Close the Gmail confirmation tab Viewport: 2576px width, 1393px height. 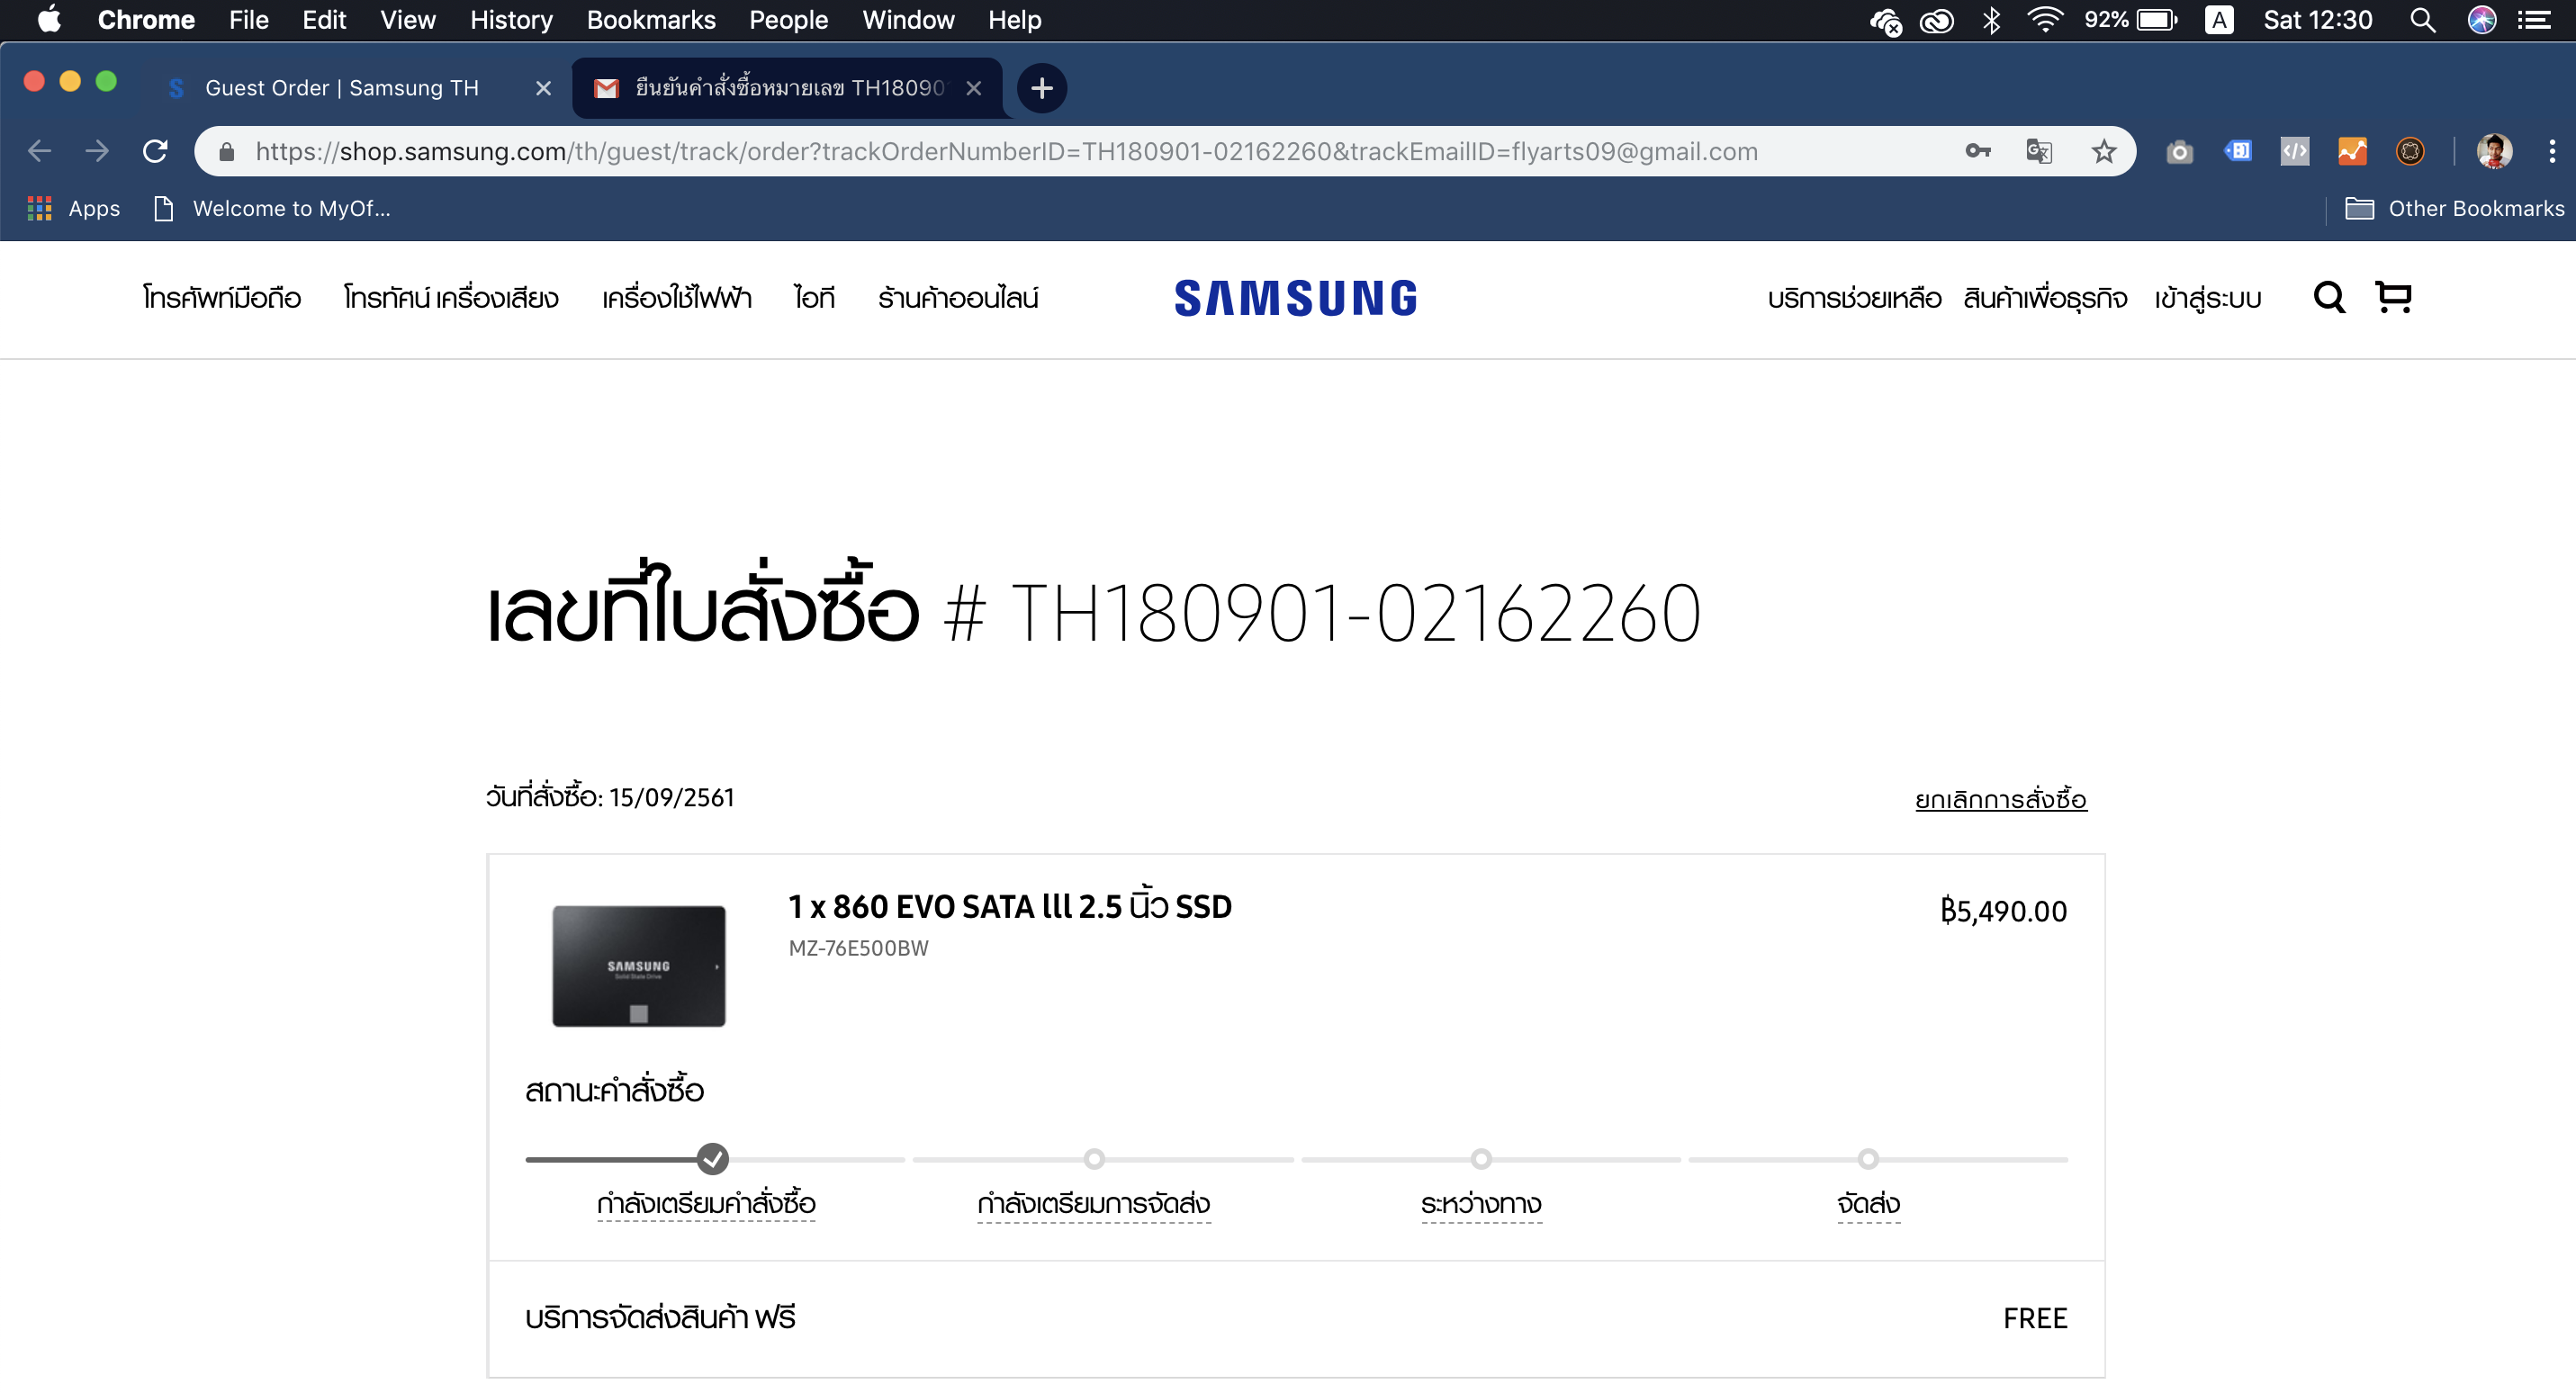[x=973, y=88]
